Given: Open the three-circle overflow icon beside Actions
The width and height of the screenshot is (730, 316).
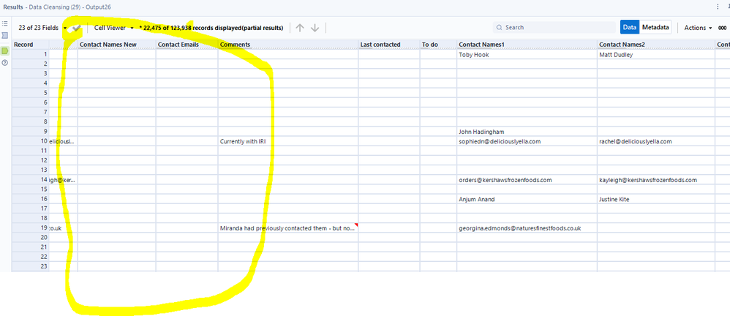Looking at the screenshot, I should (x=723, y=28).
